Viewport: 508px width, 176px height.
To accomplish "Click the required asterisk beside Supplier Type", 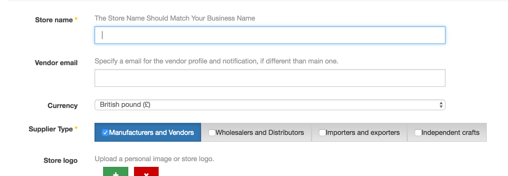I will pyautogui.click(x=76, y=128).
